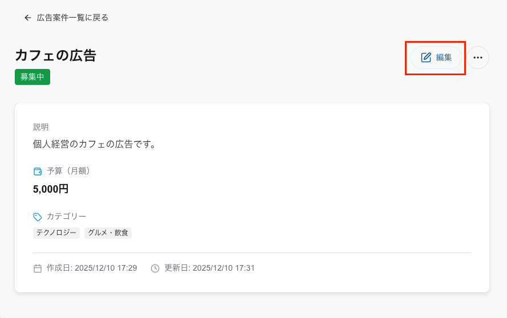Click the 5,000円 budget amount

click(x=51, y=189)
